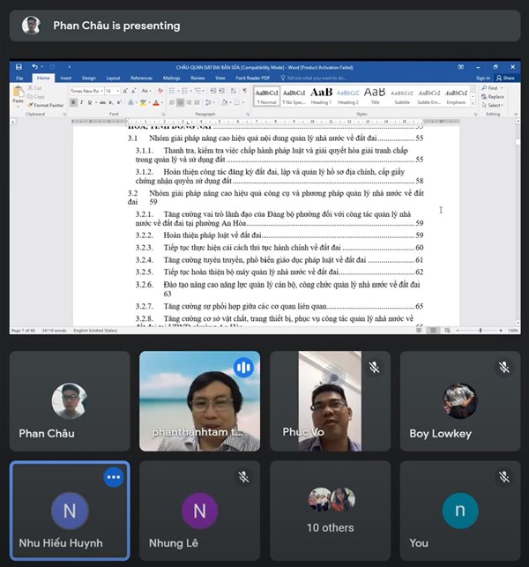Click the muted mic icon on Phuc Vo's tile
The image size is (529, 567).
pyautogui.click(x=374, y=367)
